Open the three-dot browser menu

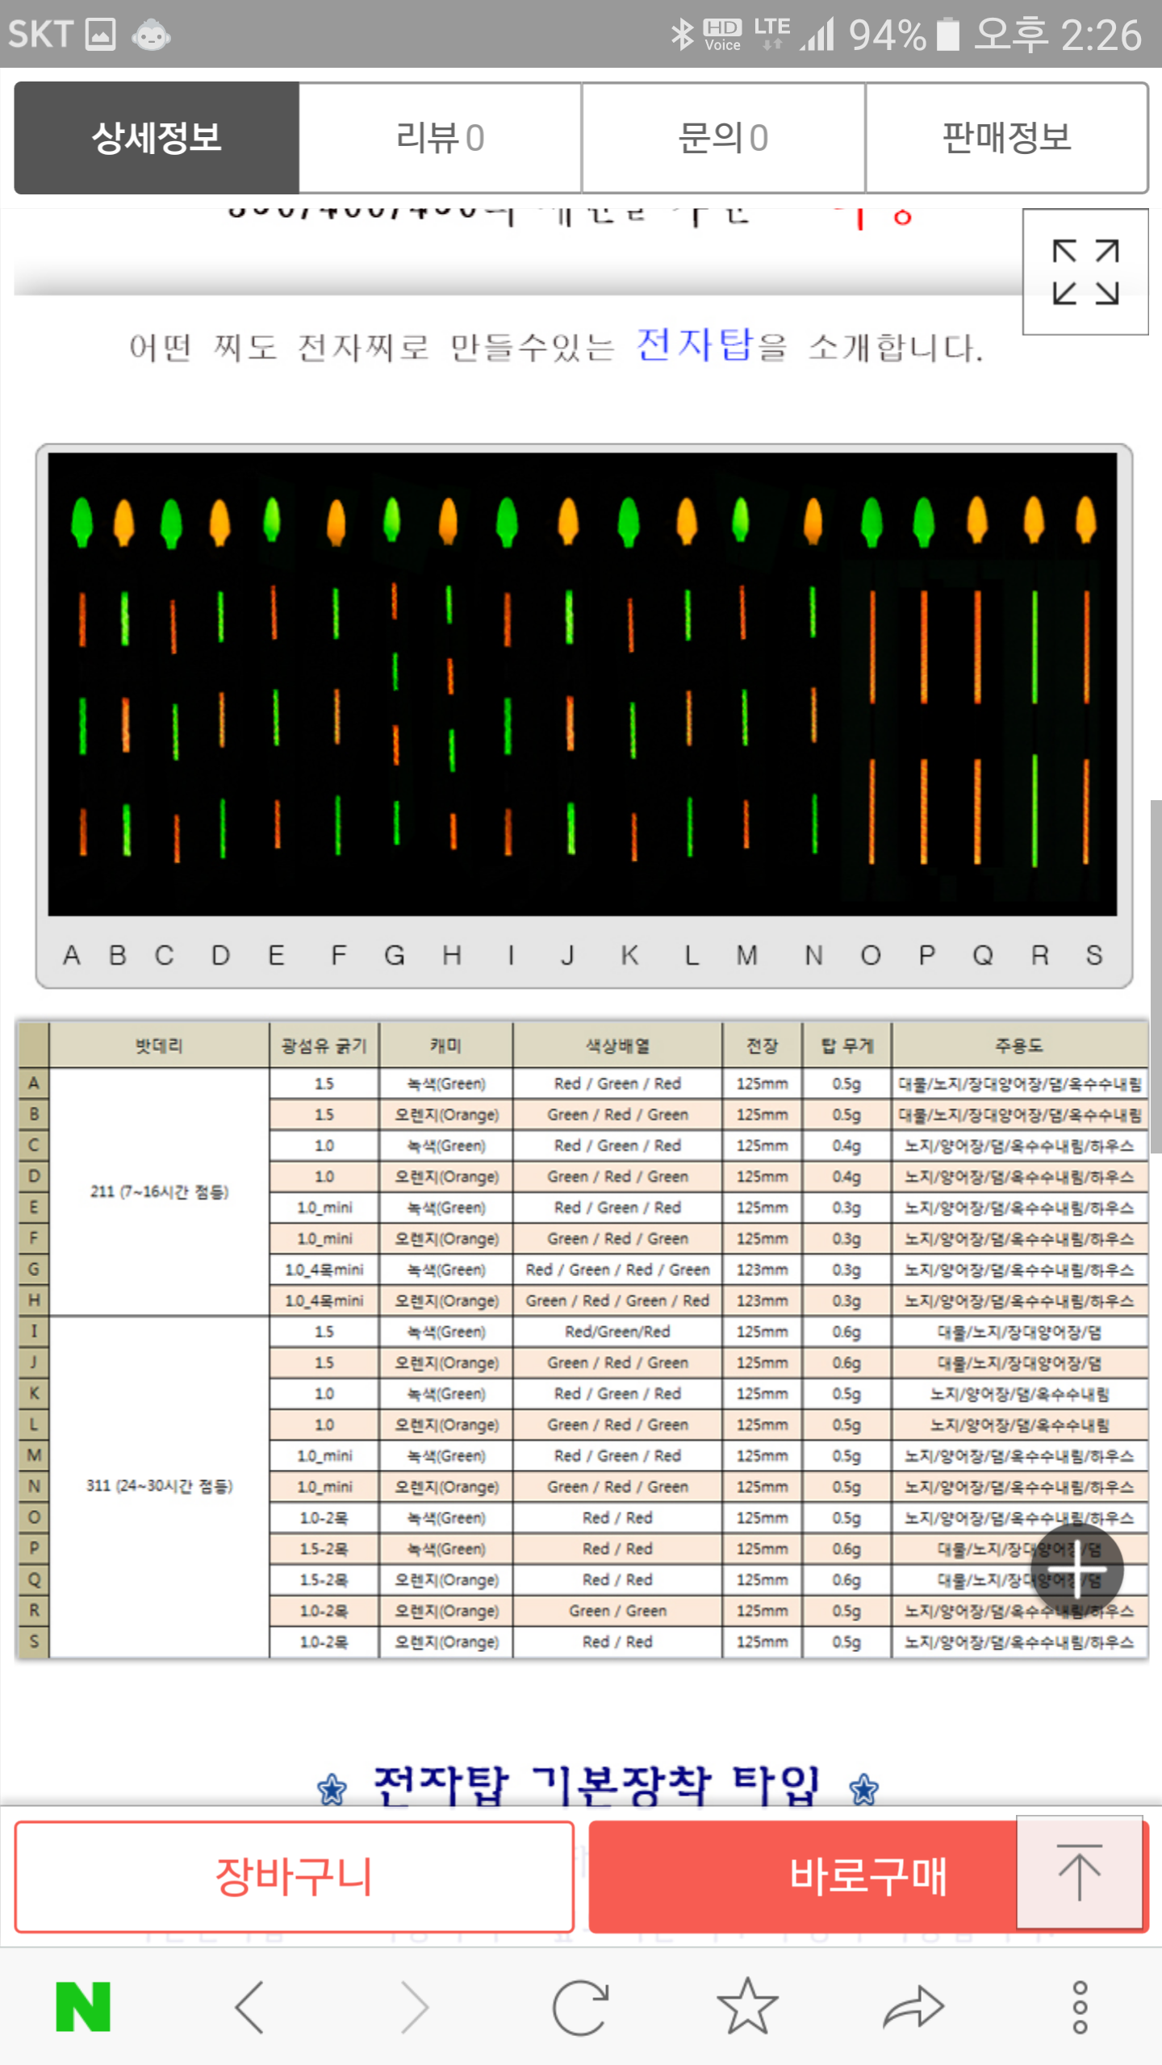coord(1080,2006)
